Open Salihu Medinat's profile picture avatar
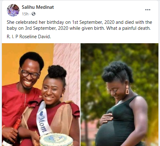 click(13, 10)
